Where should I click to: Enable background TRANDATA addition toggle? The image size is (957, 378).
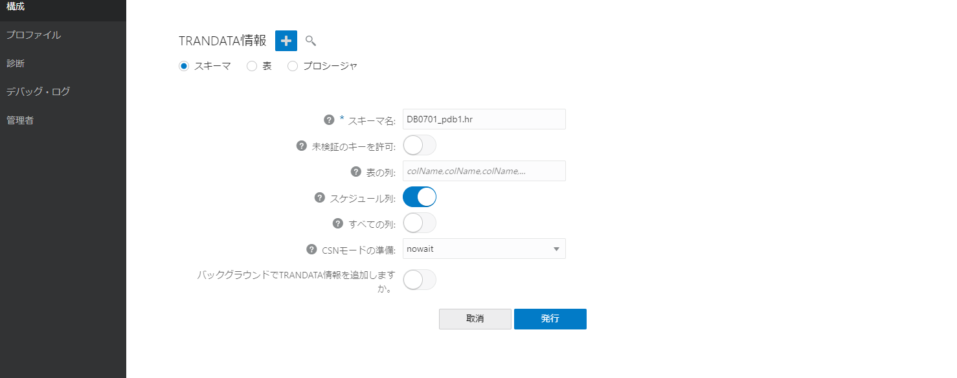(420, 280)
